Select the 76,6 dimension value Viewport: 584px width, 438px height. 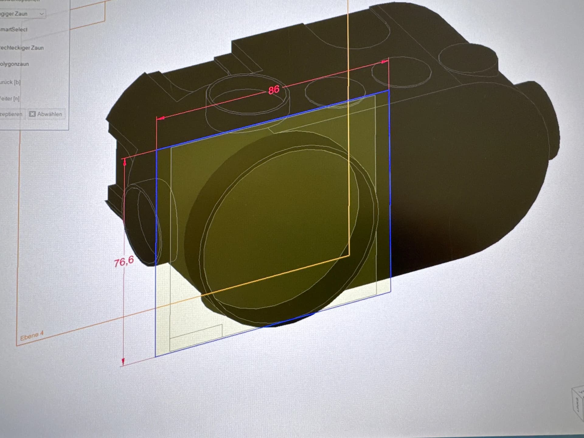[124, 261]
